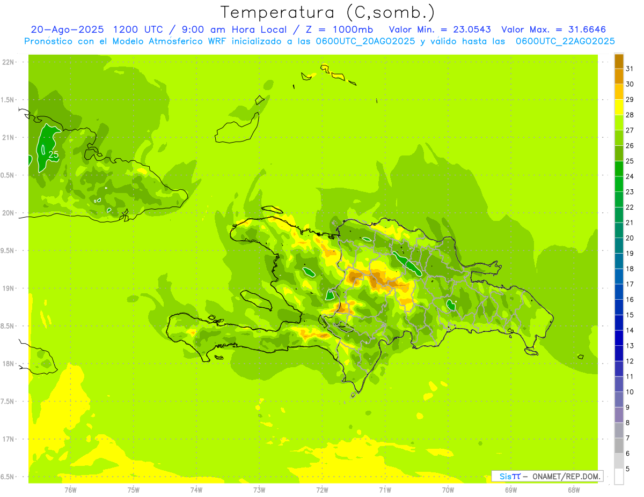The image size is (644, 497).
Task: Pick the olive-green legend swatch between 25 and 26
Action: (x=619, y=153)
